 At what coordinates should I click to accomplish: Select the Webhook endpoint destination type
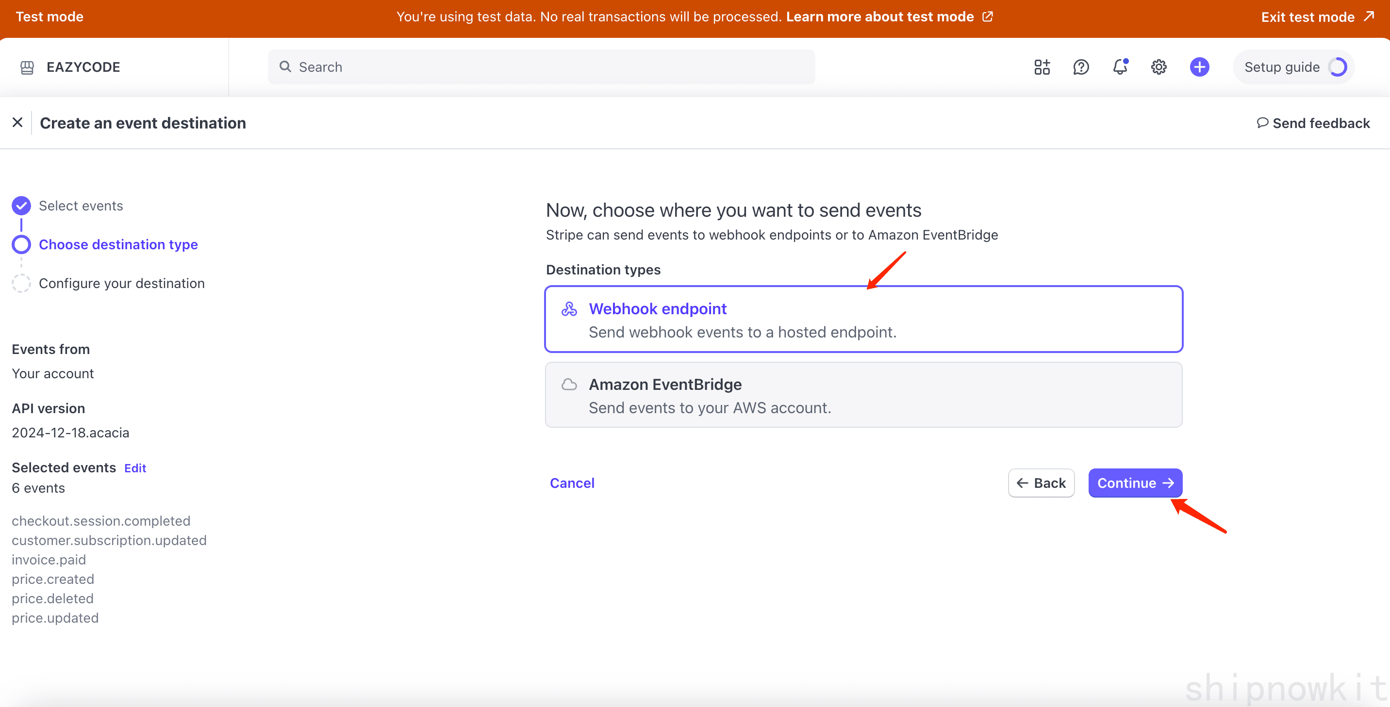click(863, 319)
